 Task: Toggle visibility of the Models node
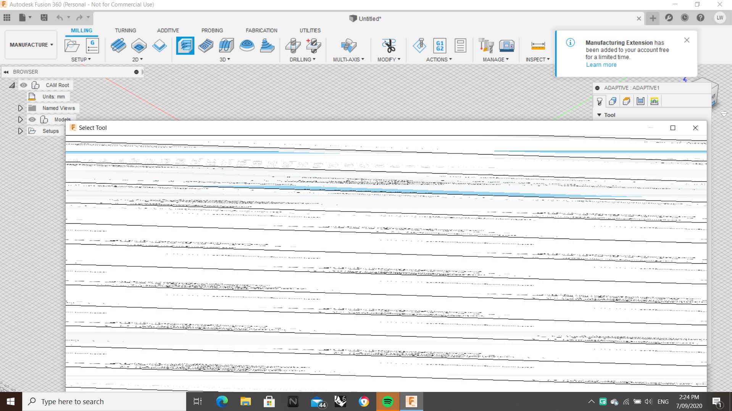pyautogui.click(x=32, y=119)
